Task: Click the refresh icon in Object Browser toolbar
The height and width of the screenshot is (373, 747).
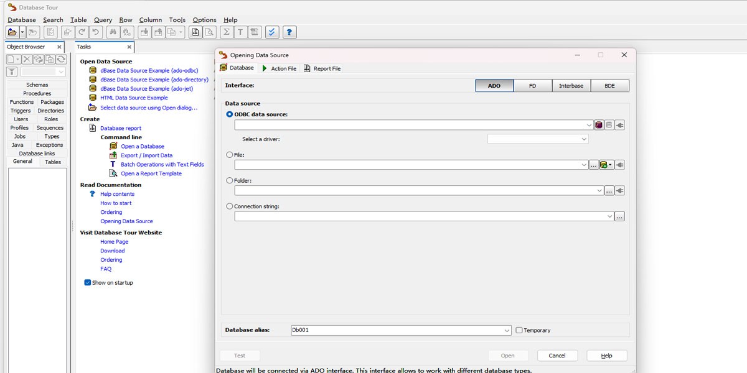Action: [x=61, y=59]
